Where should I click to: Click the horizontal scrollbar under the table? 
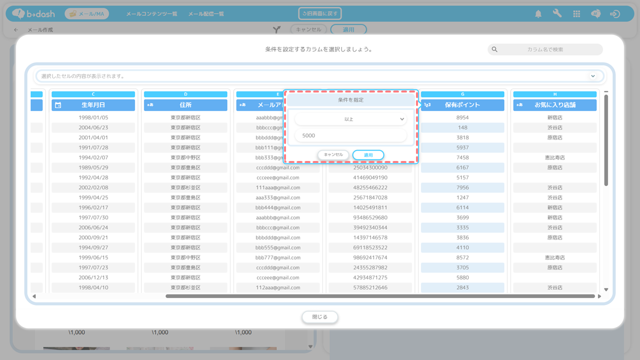point(380,296)
